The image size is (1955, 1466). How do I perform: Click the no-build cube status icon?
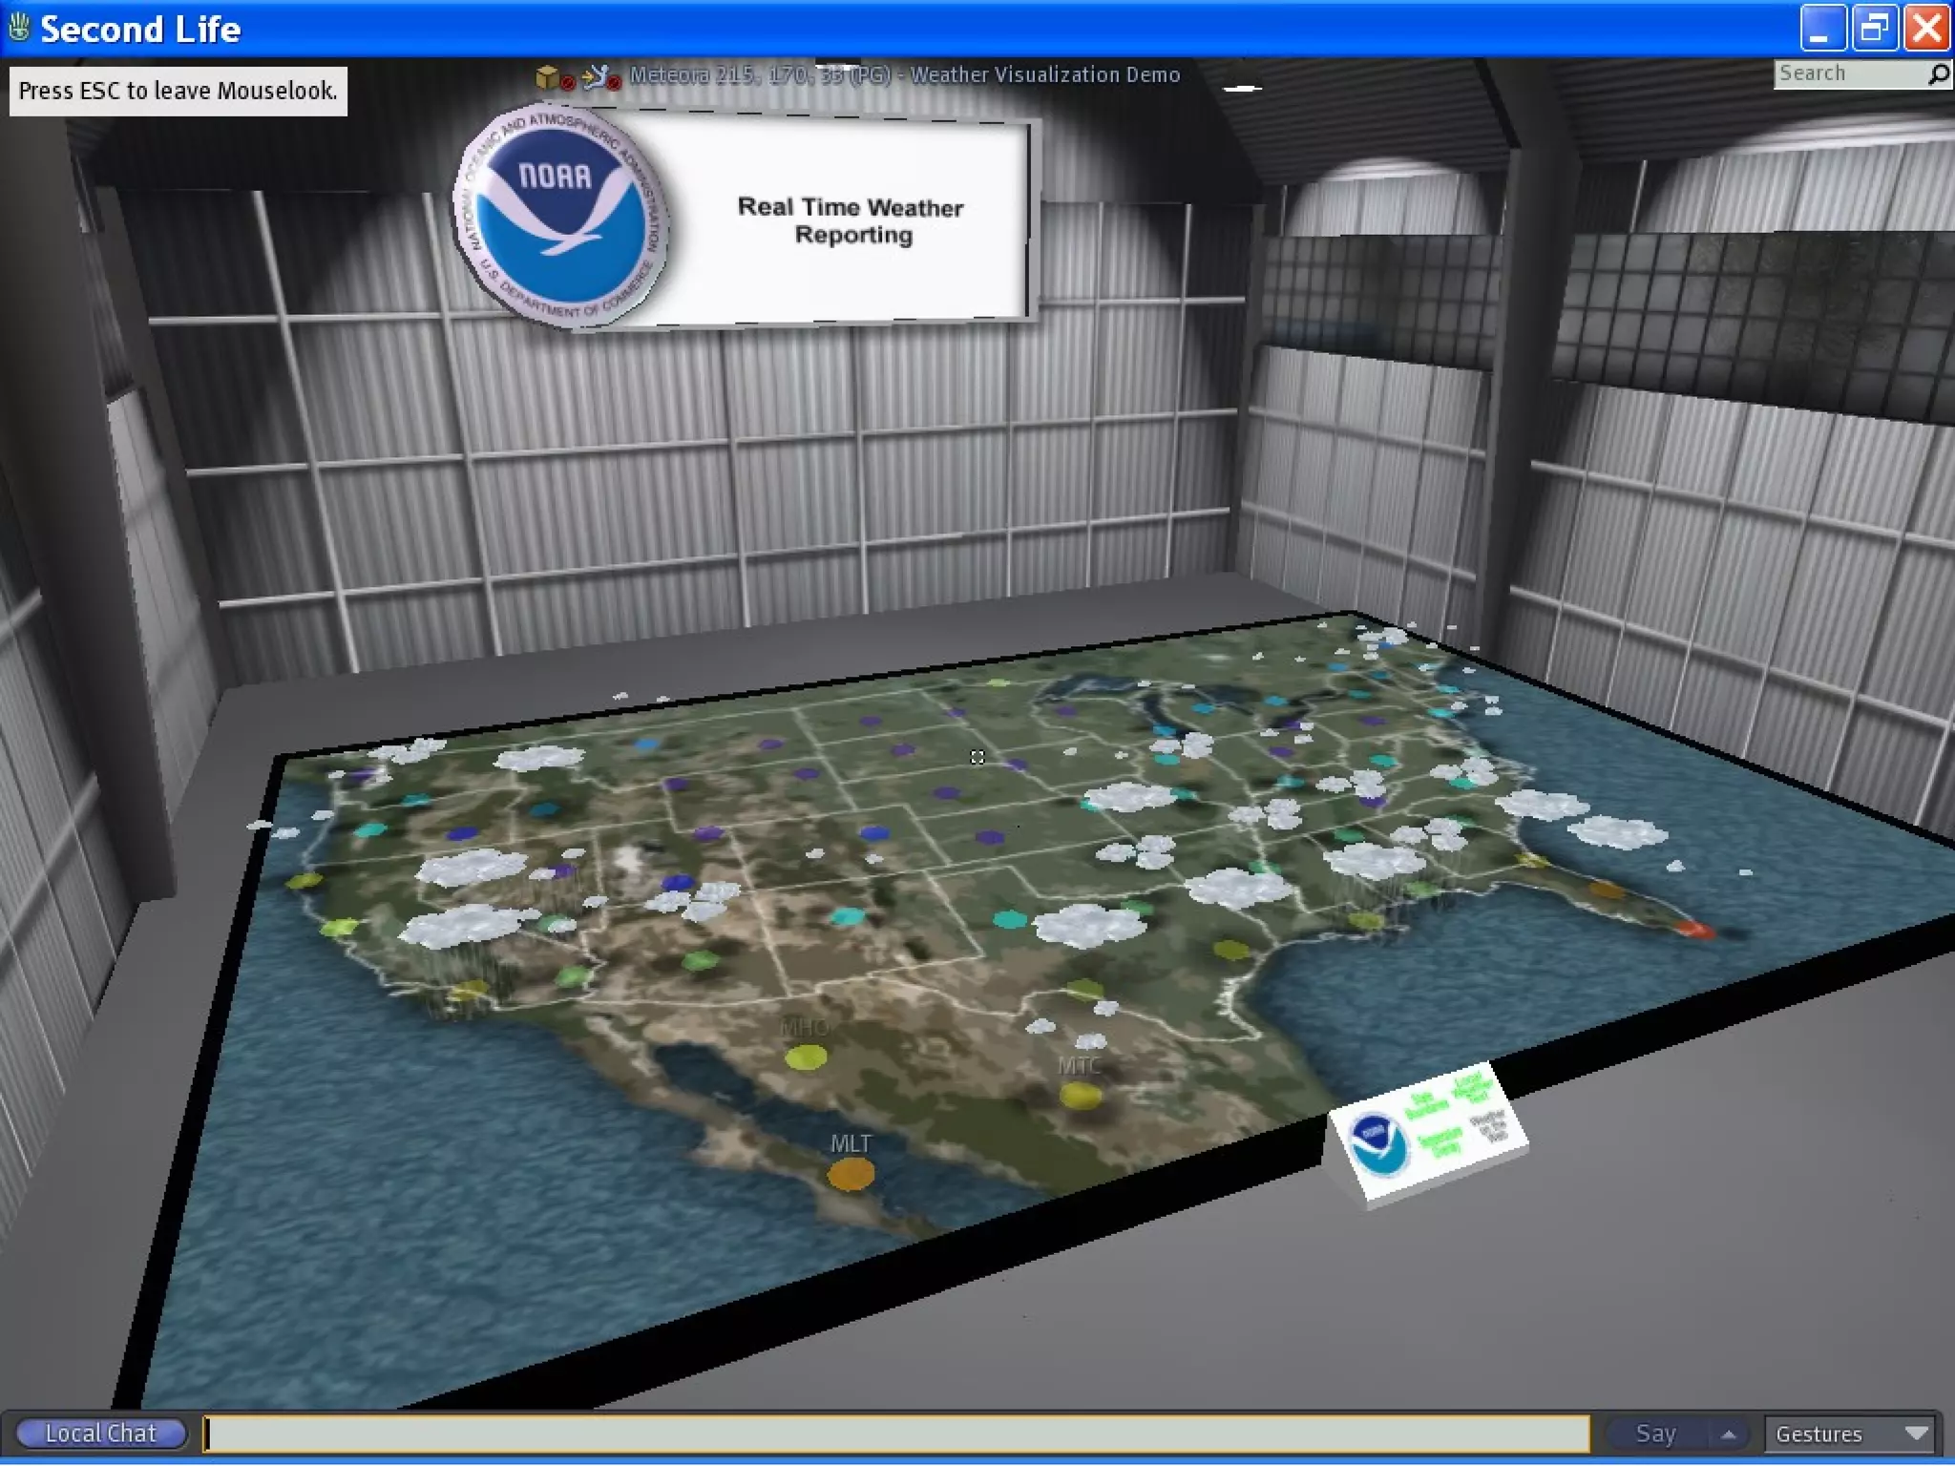click(x=550, y=76)
